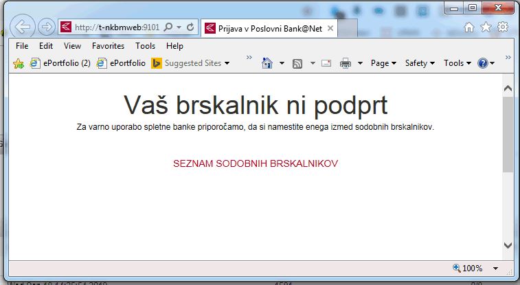Open the View menu
The width and height of the screenshot is (520, 285).
pyautogui.click(x=72, y=46)
